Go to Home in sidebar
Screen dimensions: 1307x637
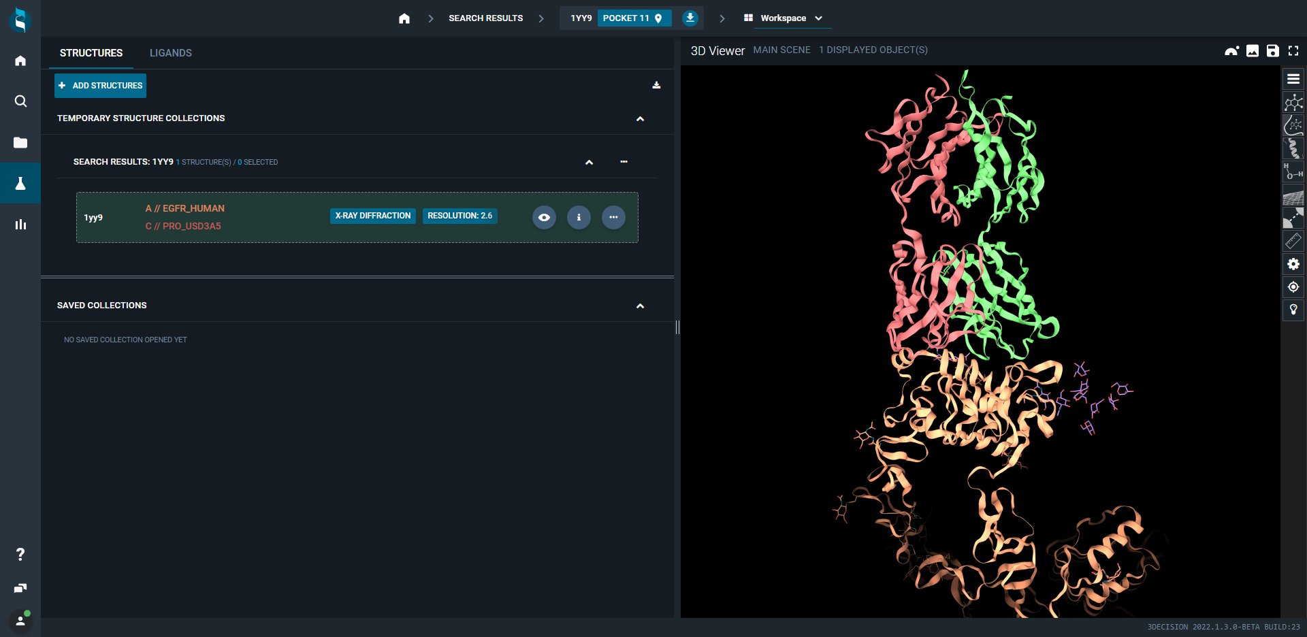pyautogui.click(x=20, y=61)
